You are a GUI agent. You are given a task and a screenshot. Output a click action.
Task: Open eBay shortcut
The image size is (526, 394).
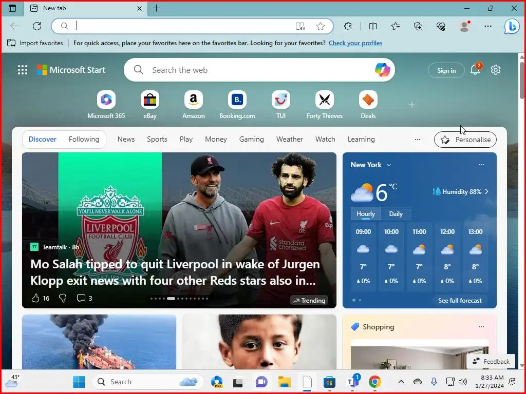click(x=150, y=105)
